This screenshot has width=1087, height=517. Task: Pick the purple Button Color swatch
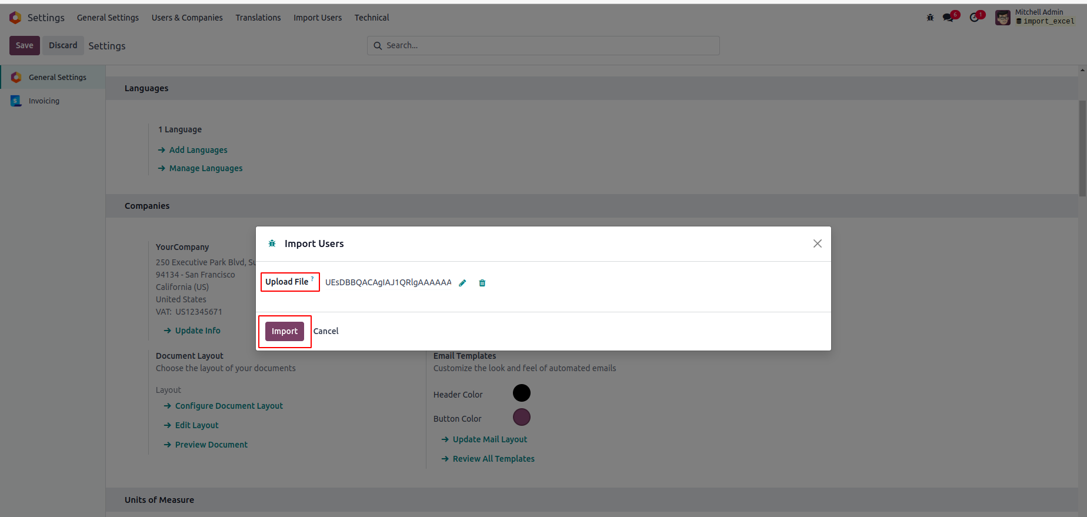click(522, 417)
